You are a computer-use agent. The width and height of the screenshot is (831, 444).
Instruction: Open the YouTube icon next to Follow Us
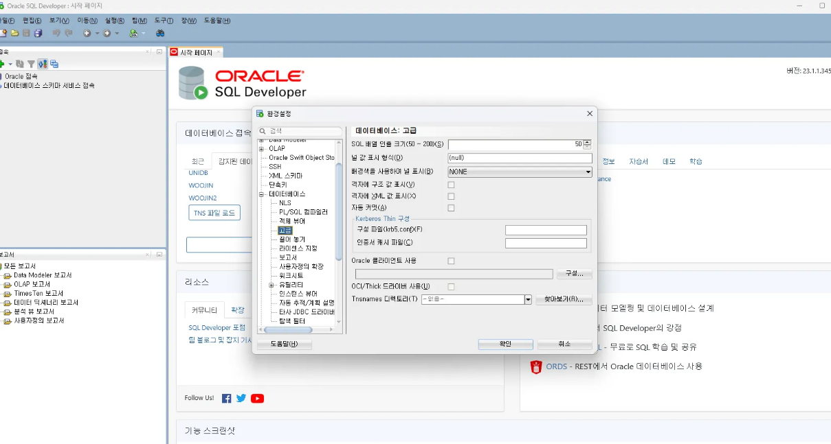point(257,398)
